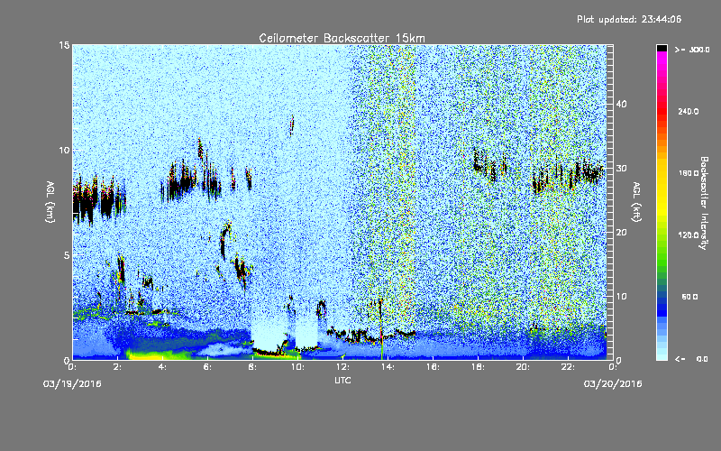Click the "20" tick on the kft axis
The width and height of the screenshot is (721, 451).
click(621, 233)
